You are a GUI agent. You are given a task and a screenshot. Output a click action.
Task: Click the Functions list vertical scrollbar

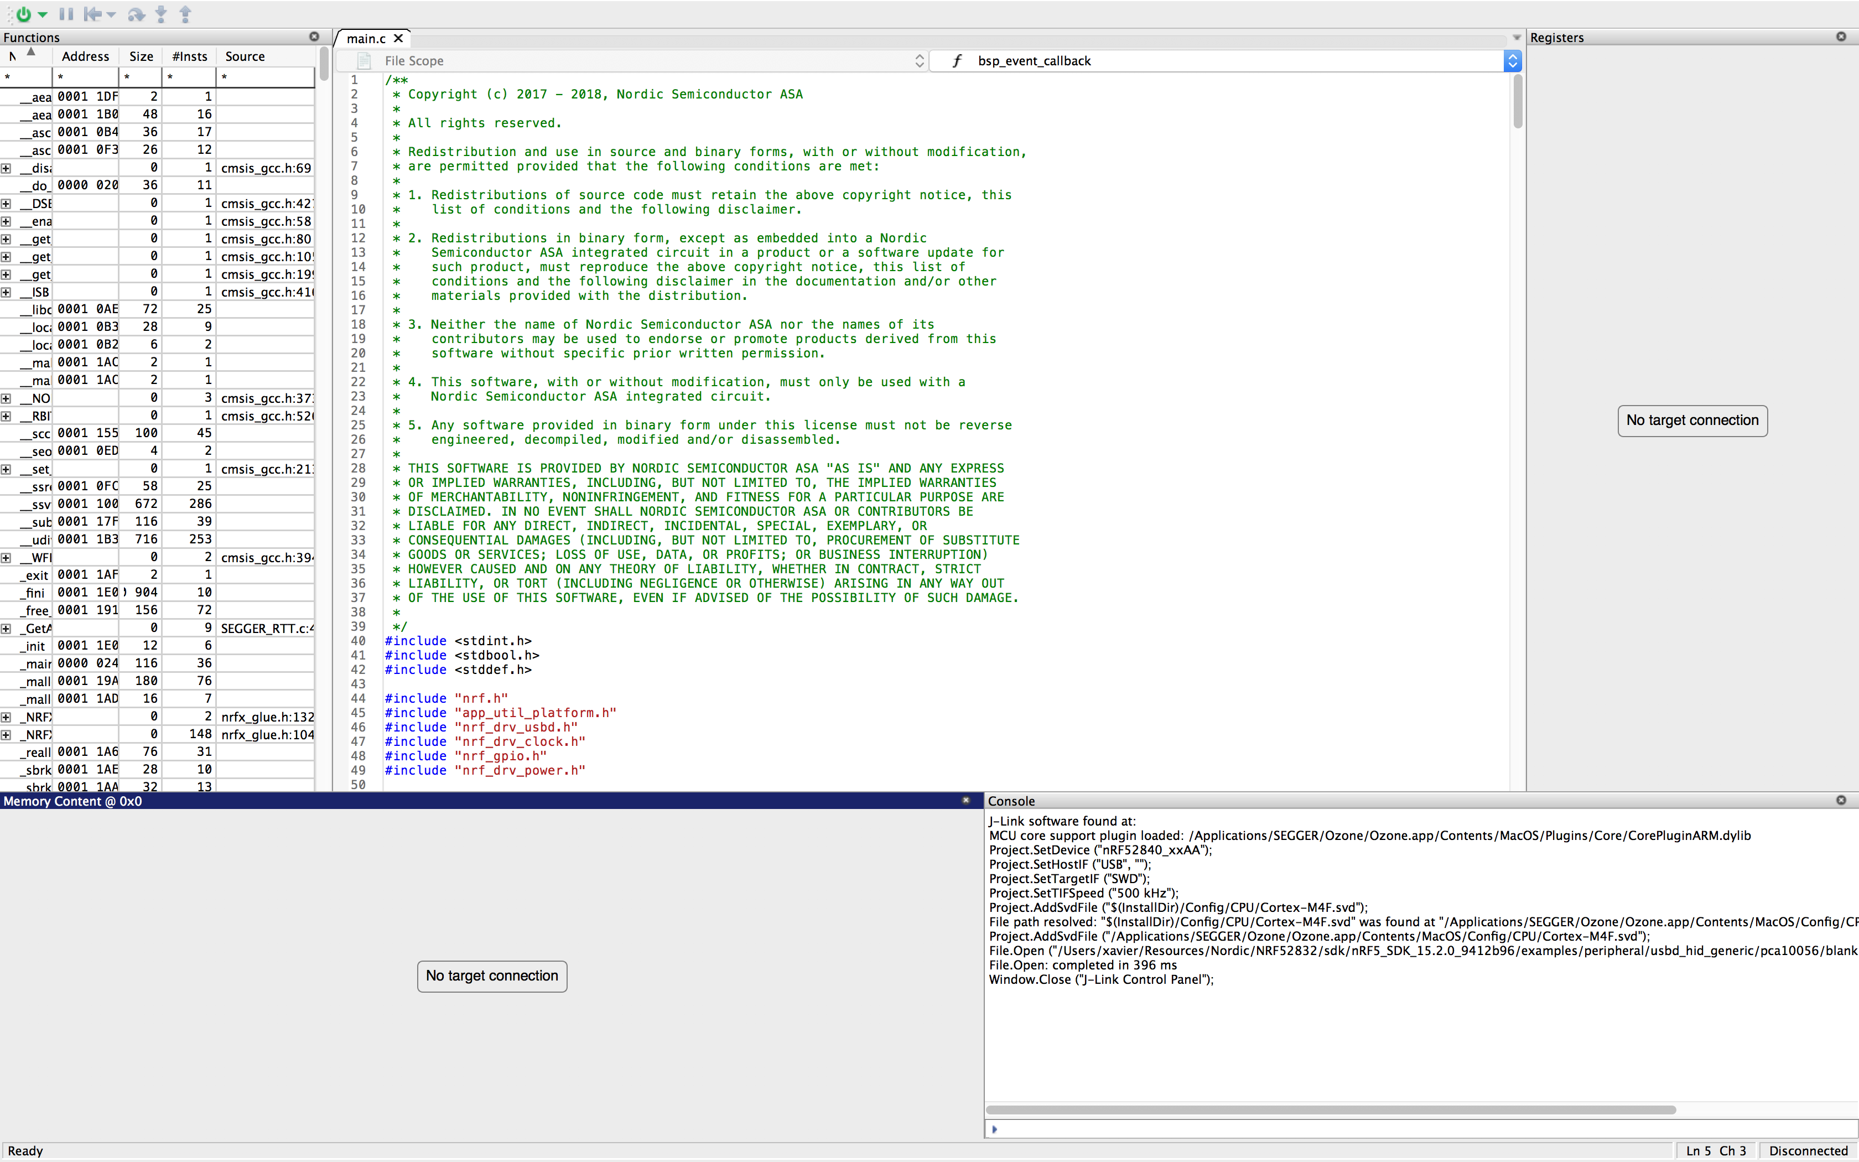click(x=324, y=64)
